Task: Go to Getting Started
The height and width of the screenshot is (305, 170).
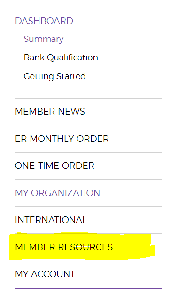Action: [54, 76]
